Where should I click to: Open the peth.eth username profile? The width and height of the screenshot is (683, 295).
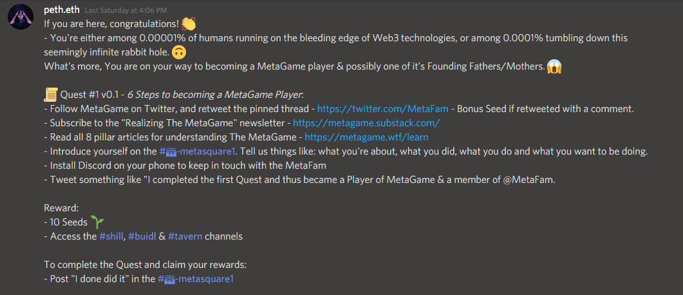coord(62,10)
